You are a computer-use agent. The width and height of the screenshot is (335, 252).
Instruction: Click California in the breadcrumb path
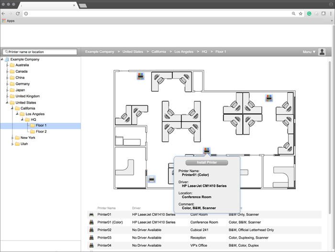click(159, 52)
